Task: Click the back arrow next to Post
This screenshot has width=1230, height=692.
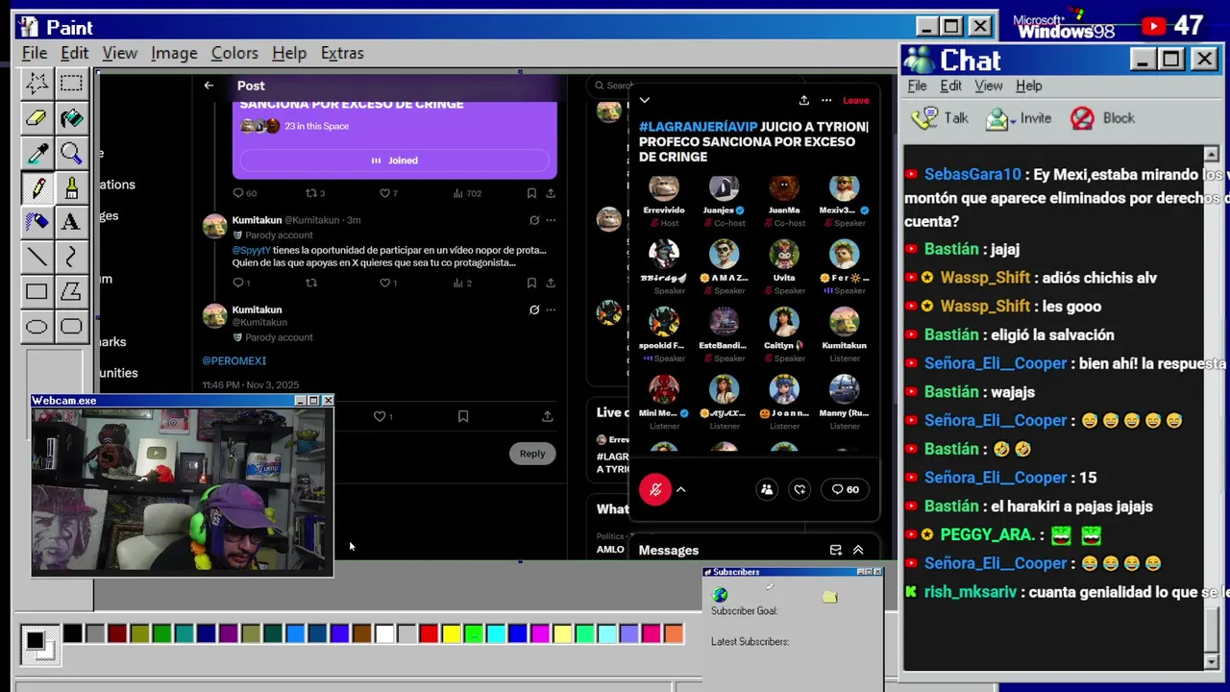Action: tap(209, 86)
